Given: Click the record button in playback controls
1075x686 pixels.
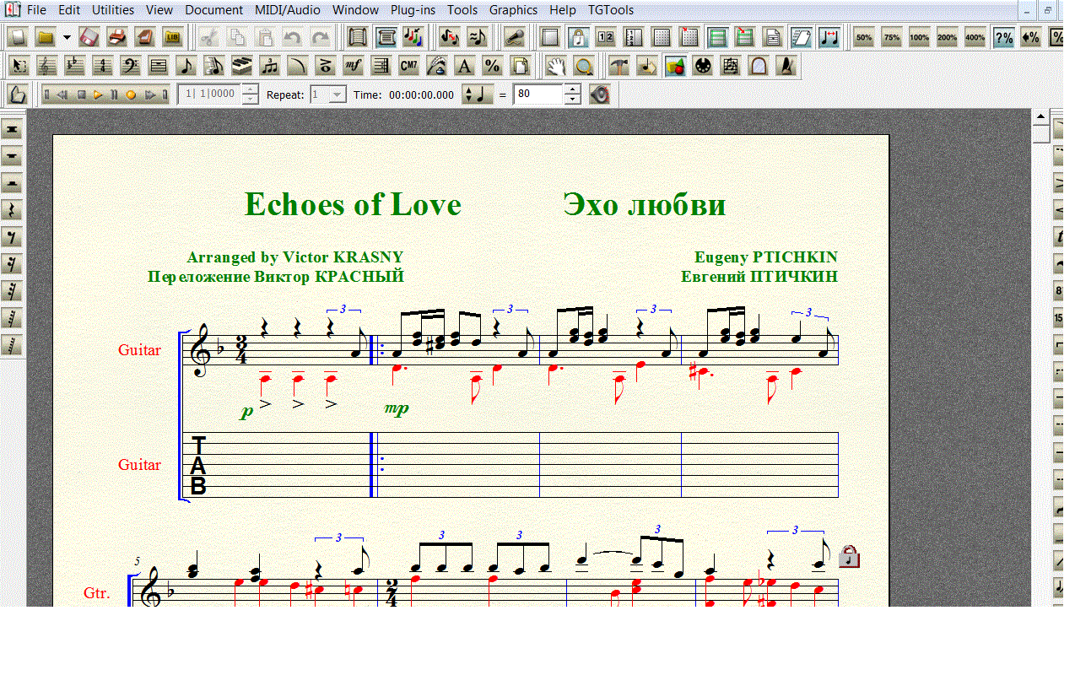Looking at the screenshot, I should pyautogui.click(x=131, y=95).
